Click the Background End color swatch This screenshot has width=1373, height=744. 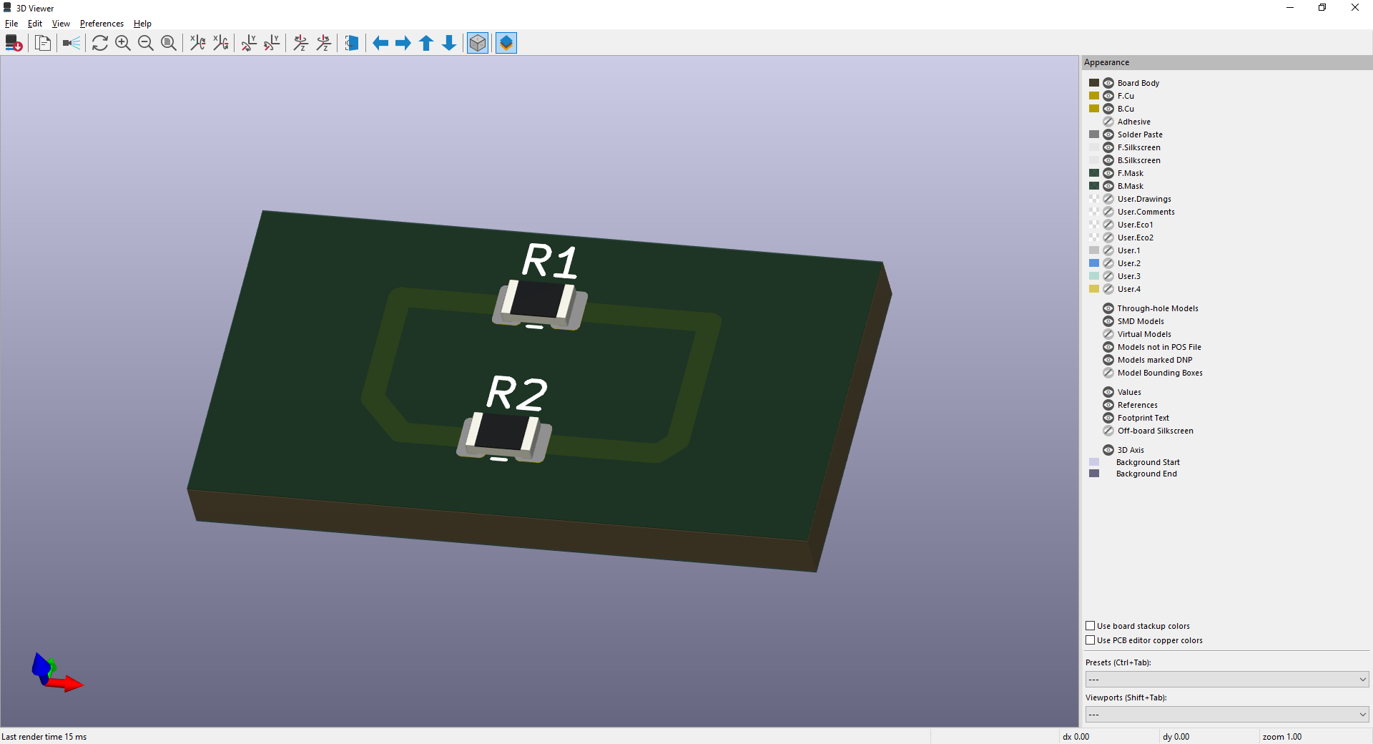(x=1094, y=474)
